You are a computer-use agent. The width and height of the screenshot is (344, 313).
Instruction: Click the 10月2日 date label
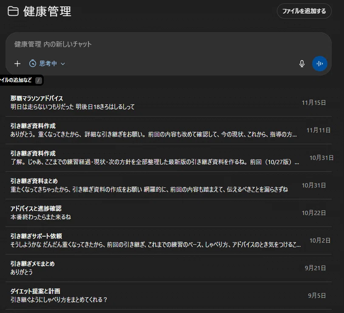[320, 240]
